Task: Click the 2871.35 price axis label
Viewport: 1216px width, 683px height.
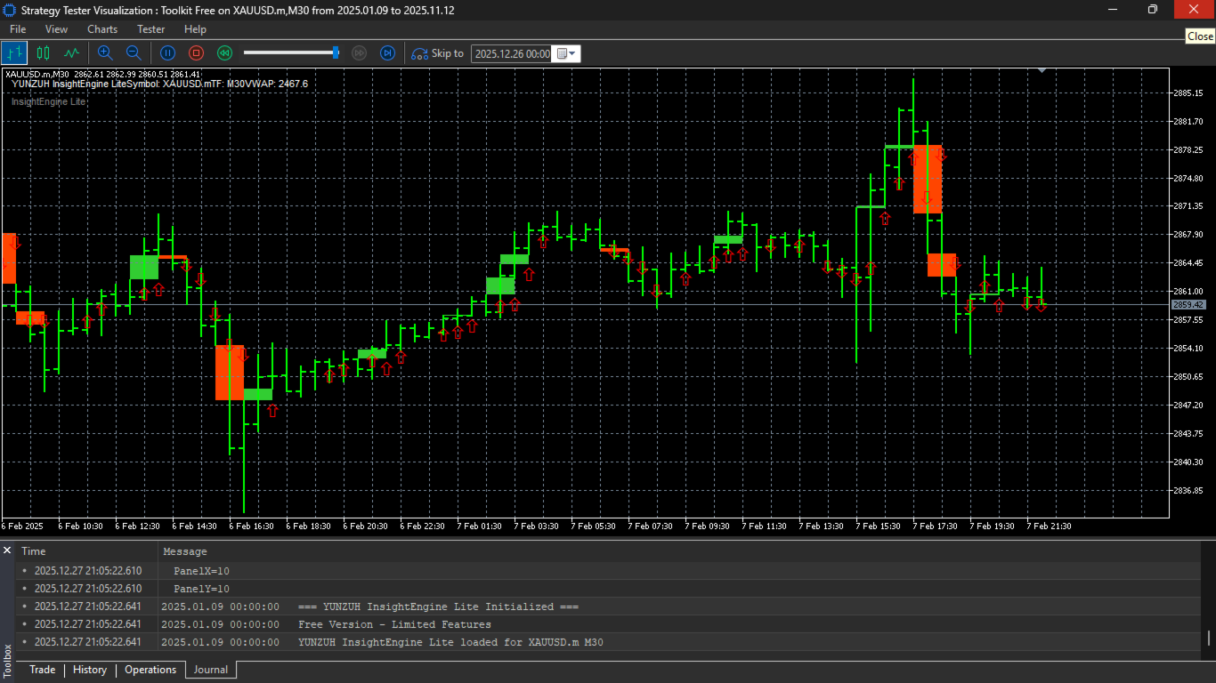Action: tap(1188, 206)
